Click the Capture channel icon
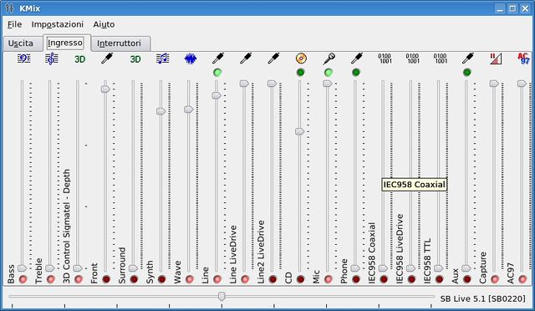Screen dimensions: 535x311 (x=496, y=59)
